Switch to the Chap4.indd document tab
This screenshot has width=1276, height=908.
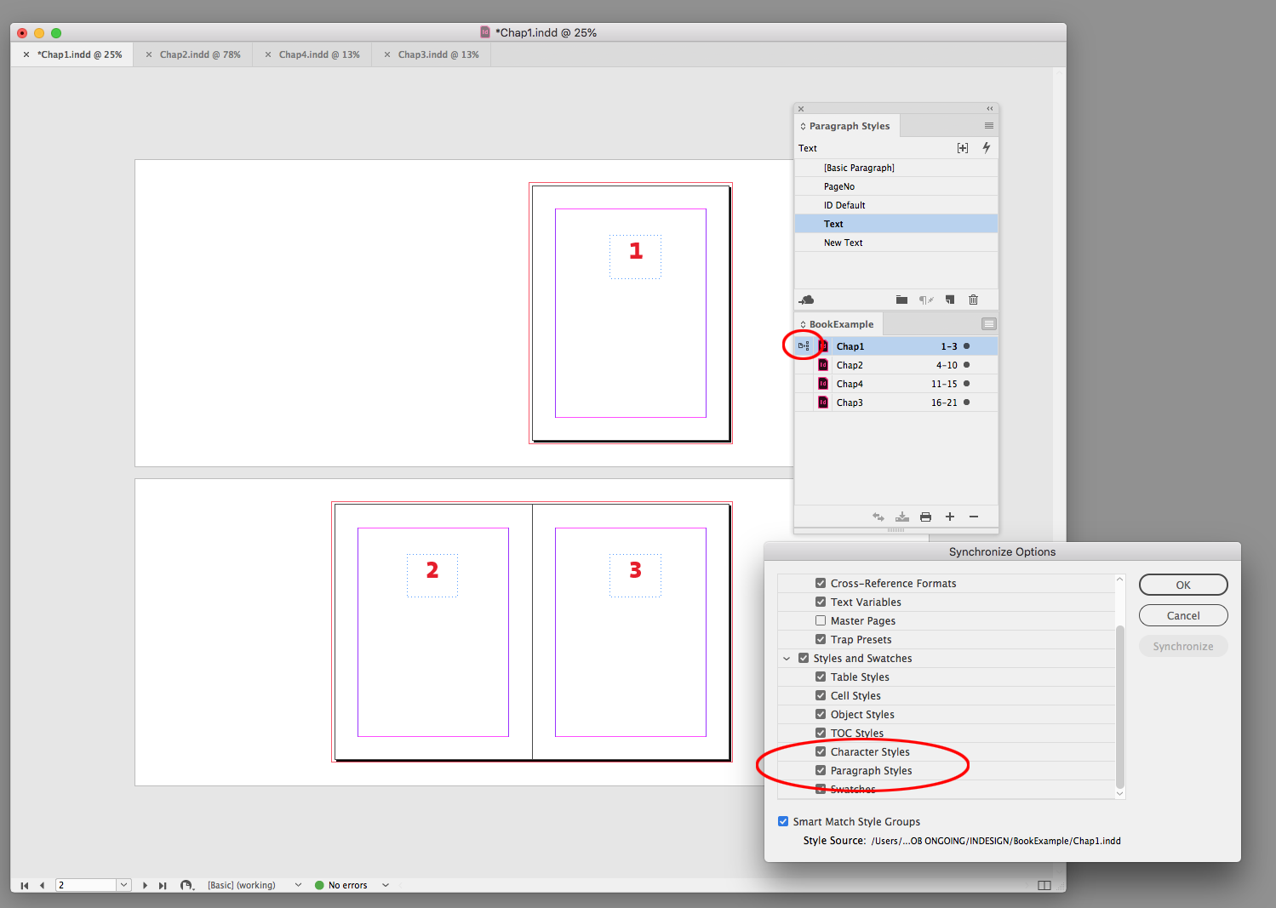319,54
